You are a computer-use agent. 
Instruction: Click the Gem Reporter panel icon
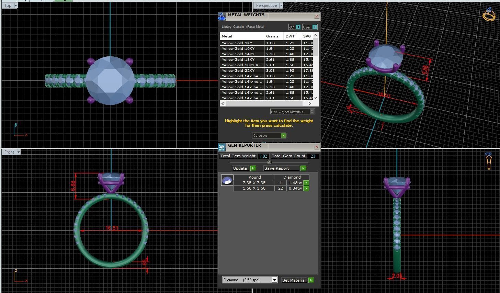click(x=222, y=147)
